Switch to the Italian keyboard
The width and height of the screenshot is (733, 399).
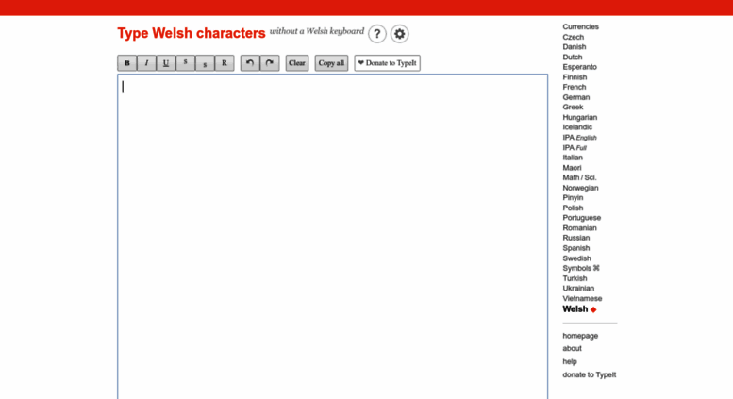pyautogui.click(x=573, y=158)
